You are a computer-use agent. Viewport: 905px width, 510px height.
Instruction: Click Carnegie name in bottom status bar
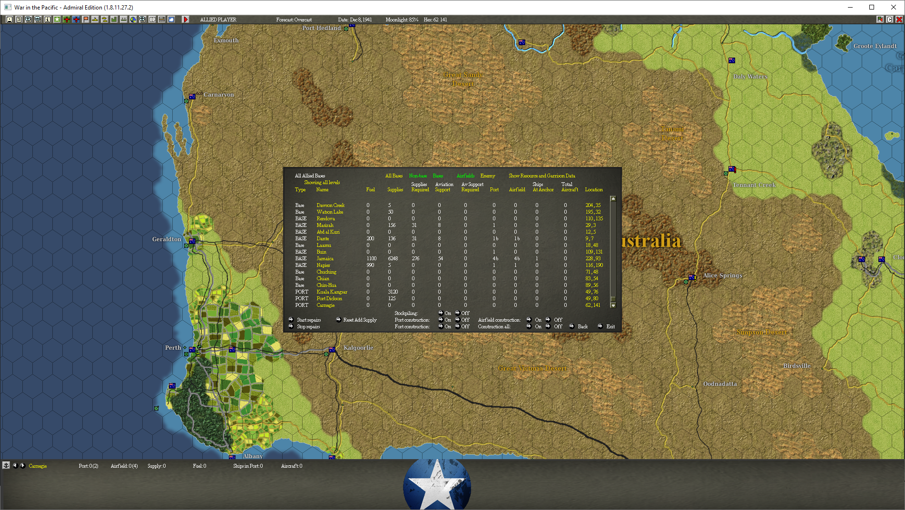coord(38,466)
